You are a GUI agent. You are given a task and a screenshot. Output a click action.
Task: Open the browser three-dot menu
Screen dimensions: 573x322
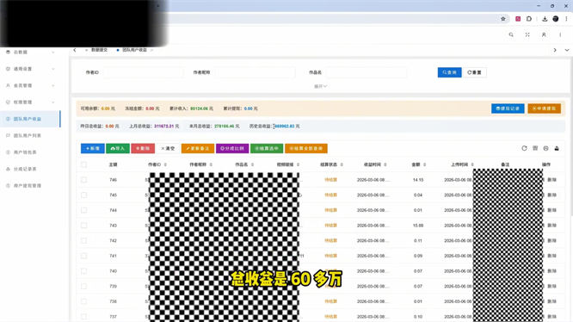(x=566, y=19)
